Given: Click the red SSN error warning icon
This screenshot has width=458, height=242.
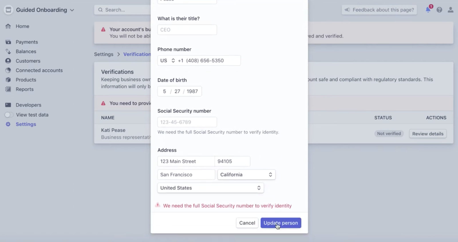Looking at the screenshot, I should [158, 205].
